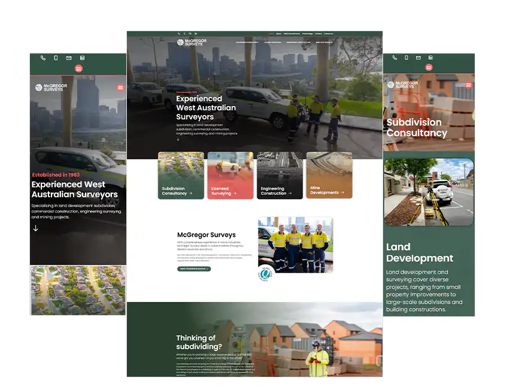Screen dimensions: 522x387
Task: Click the McGregor Surveys logo in right mobile view
Action: pyautogui.click(x=403, y=84)
